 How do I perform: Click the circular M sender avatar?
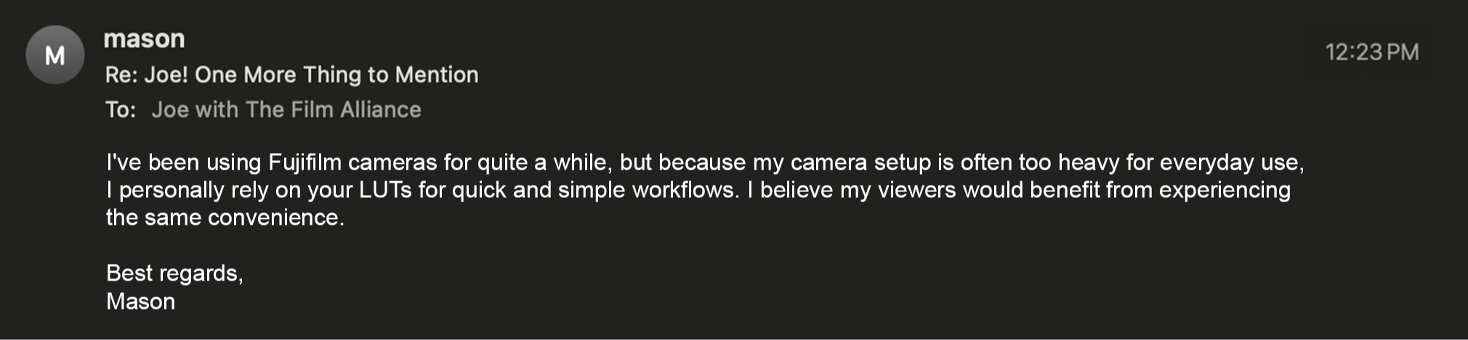tap(55, 55)
